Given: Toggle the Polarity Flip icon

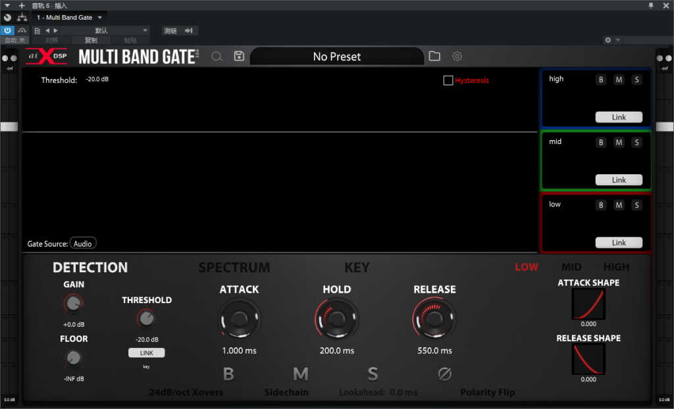Looking at the screenshot, I should (x=444, y=373).
